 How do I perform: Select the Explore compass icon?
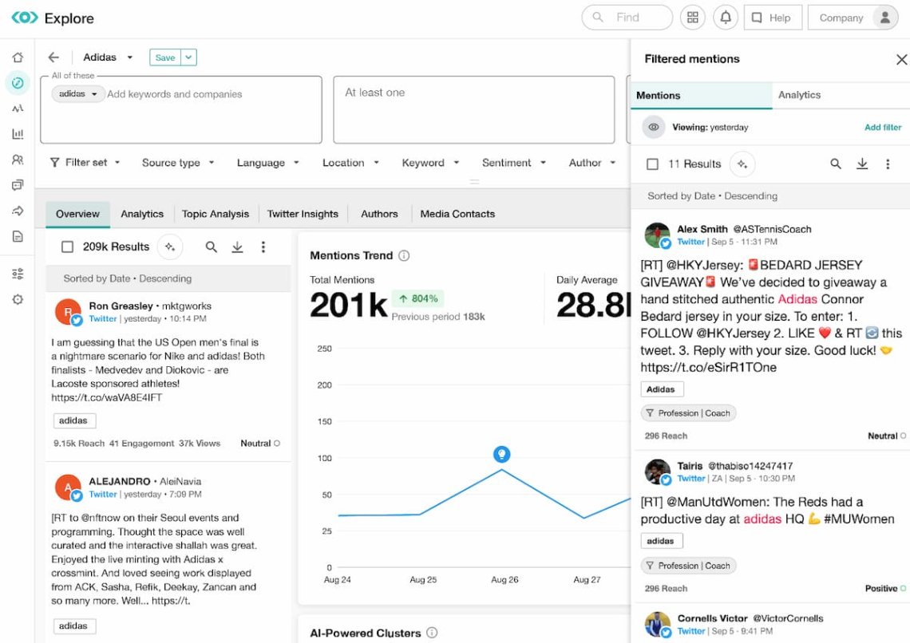click(x=18, y=82)
